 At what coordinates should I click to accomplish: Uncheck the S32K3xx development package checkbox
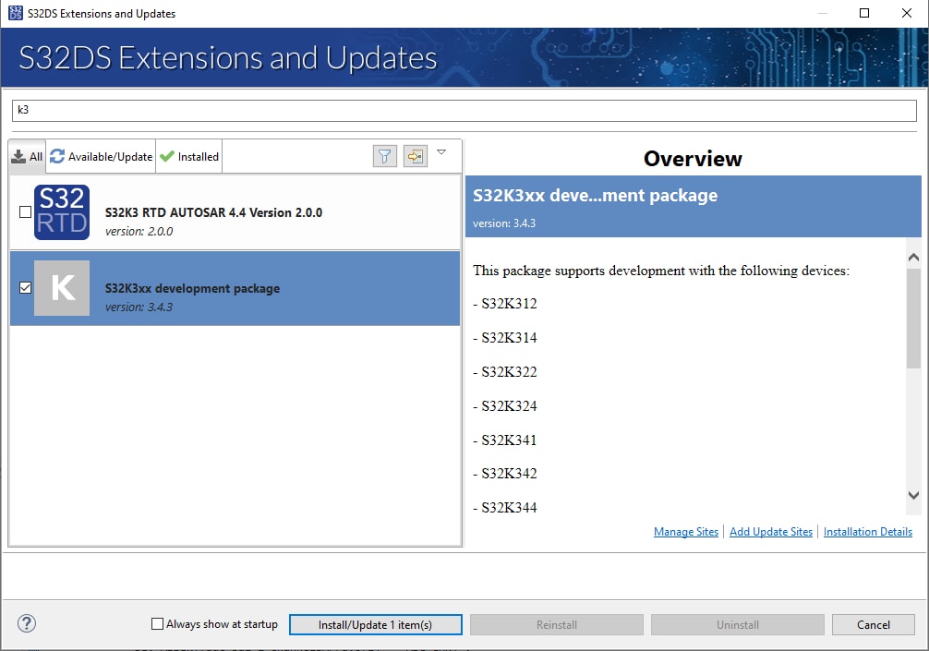(25, 288)
